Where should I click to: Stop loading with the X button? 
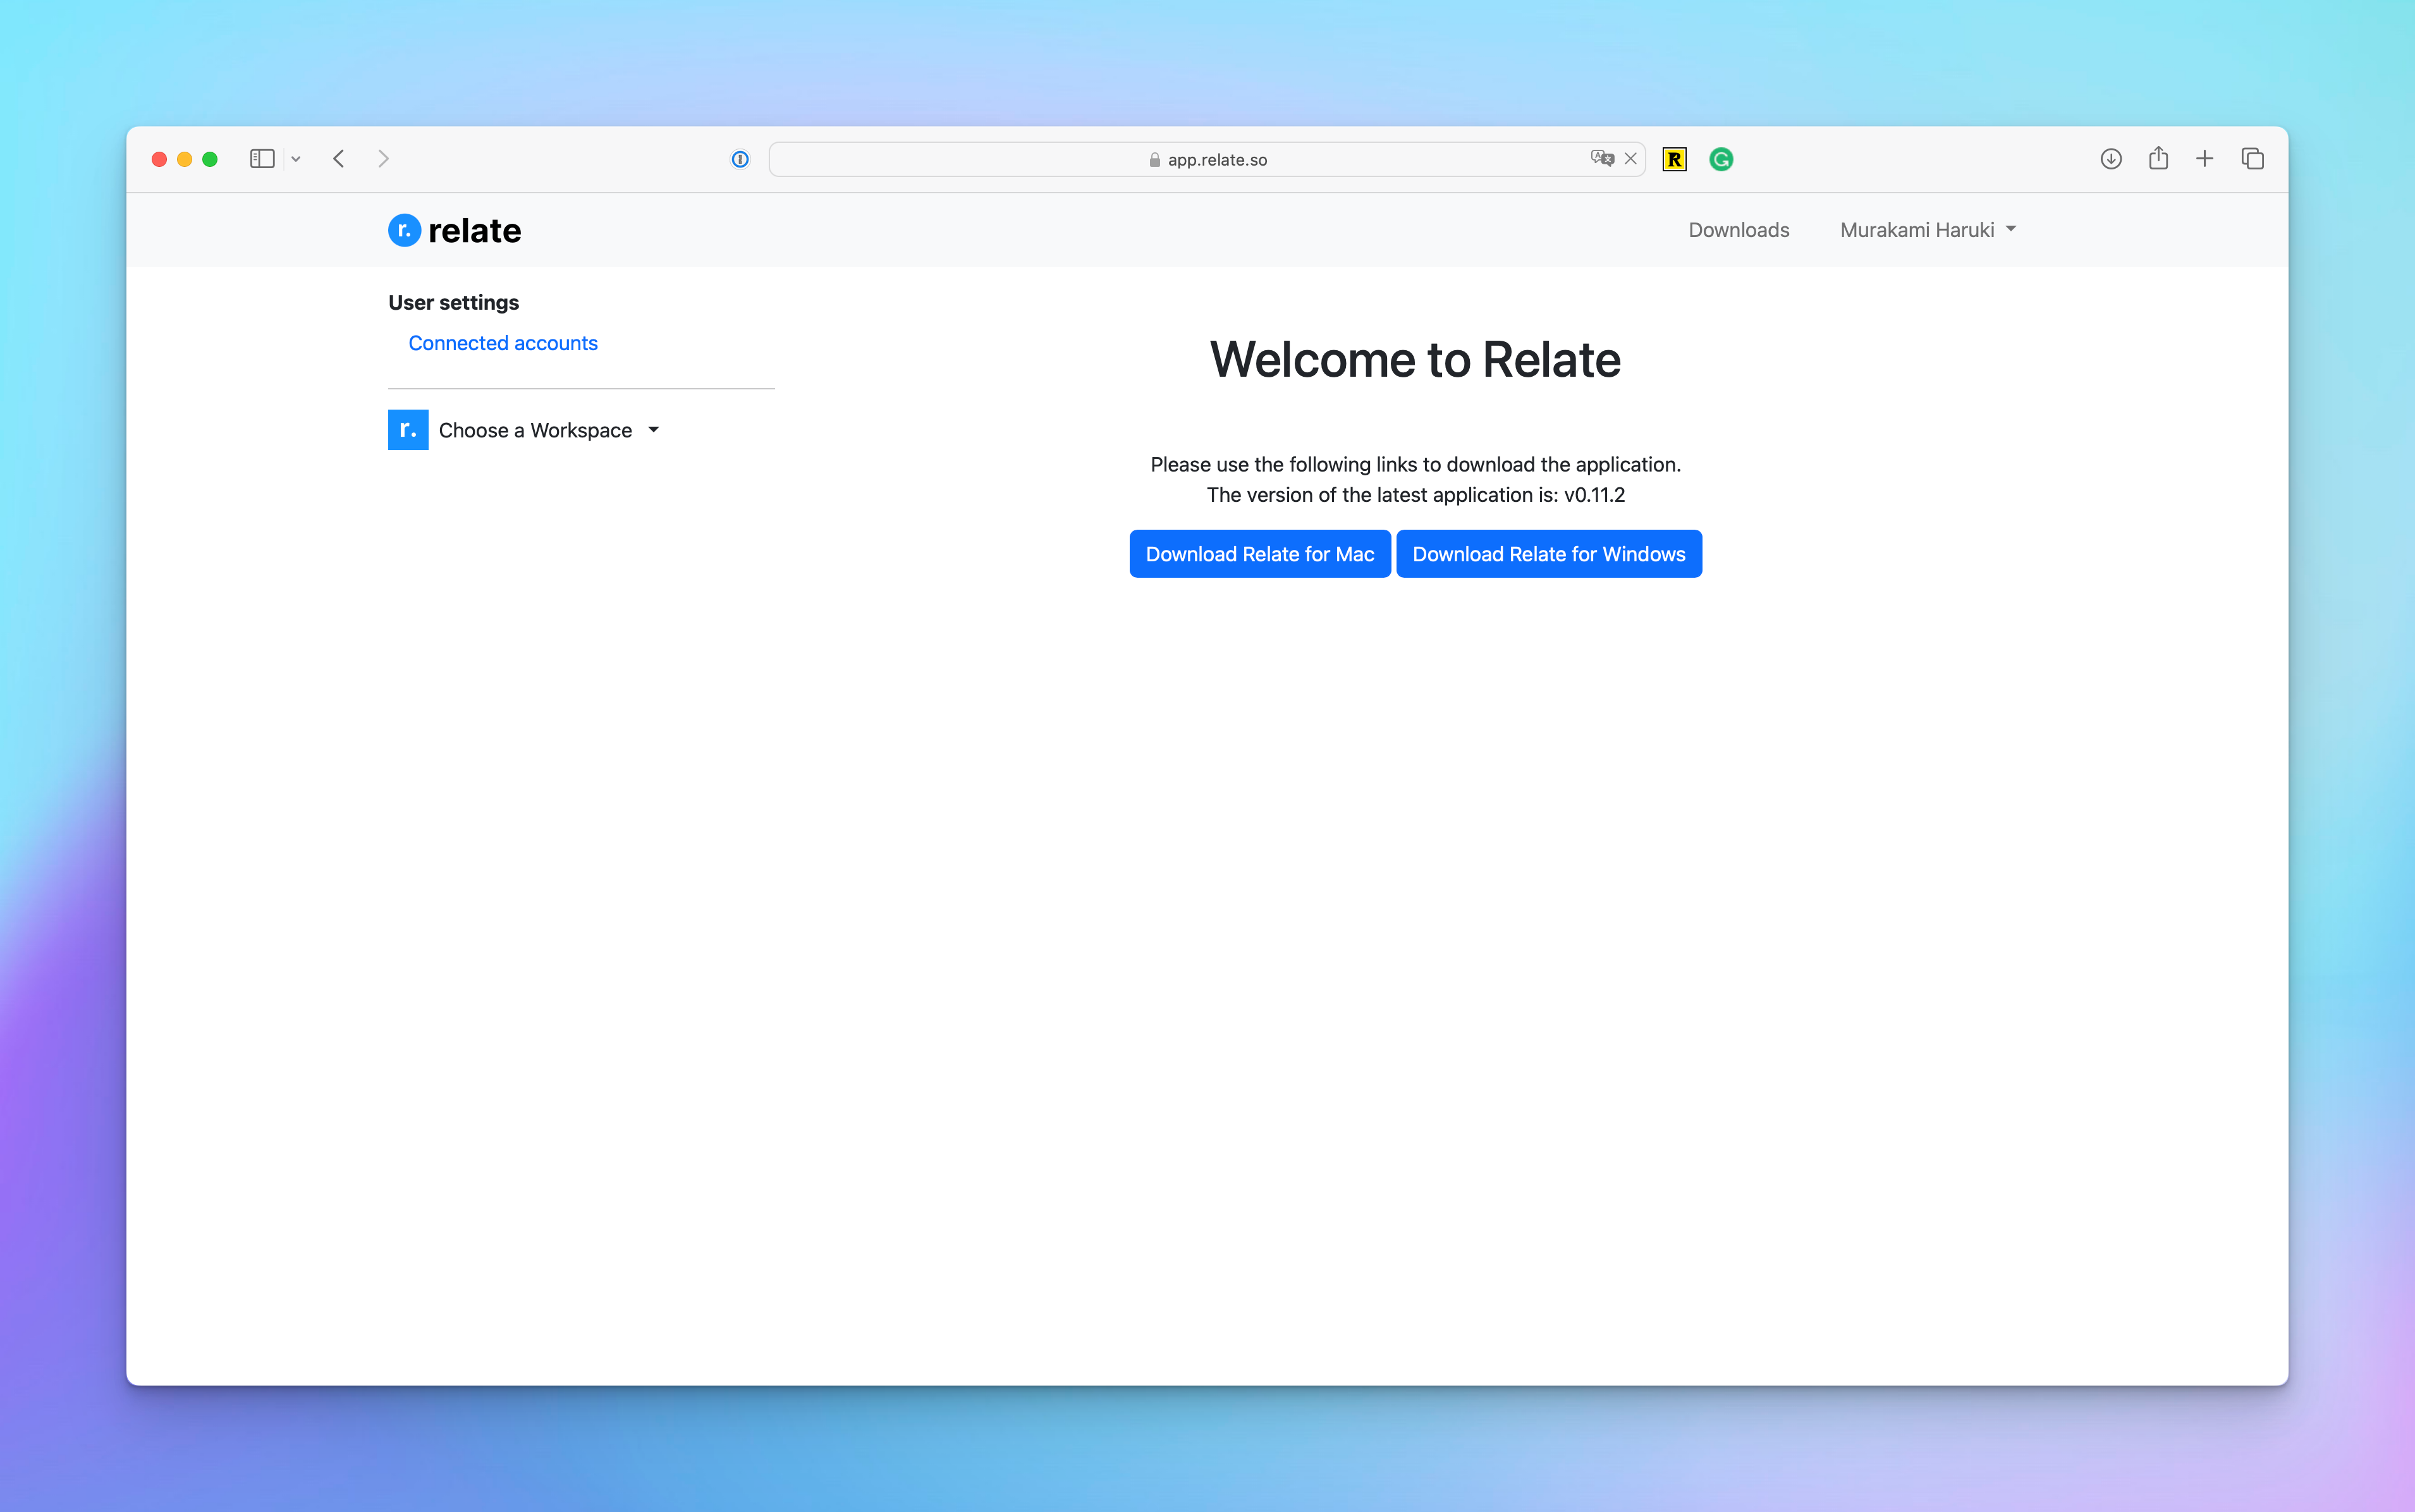pos(1630,159)
